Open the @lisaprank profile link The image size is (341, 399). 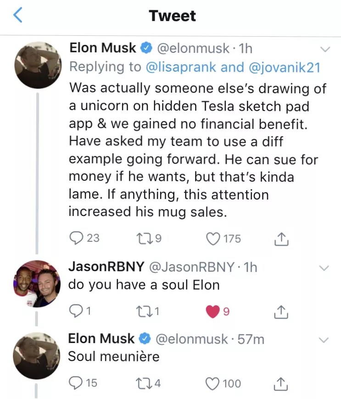pos(181,67)
